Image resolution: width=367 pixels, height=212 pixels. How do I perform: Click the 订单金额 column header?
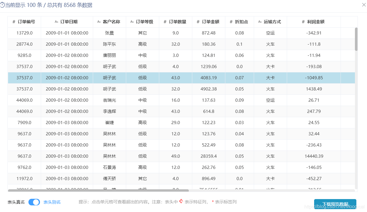click(x=209, y=22)
